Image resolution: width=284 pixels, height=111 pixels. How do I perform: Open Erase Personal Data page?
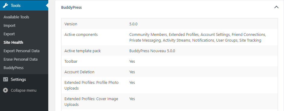(x=21, y=59)
